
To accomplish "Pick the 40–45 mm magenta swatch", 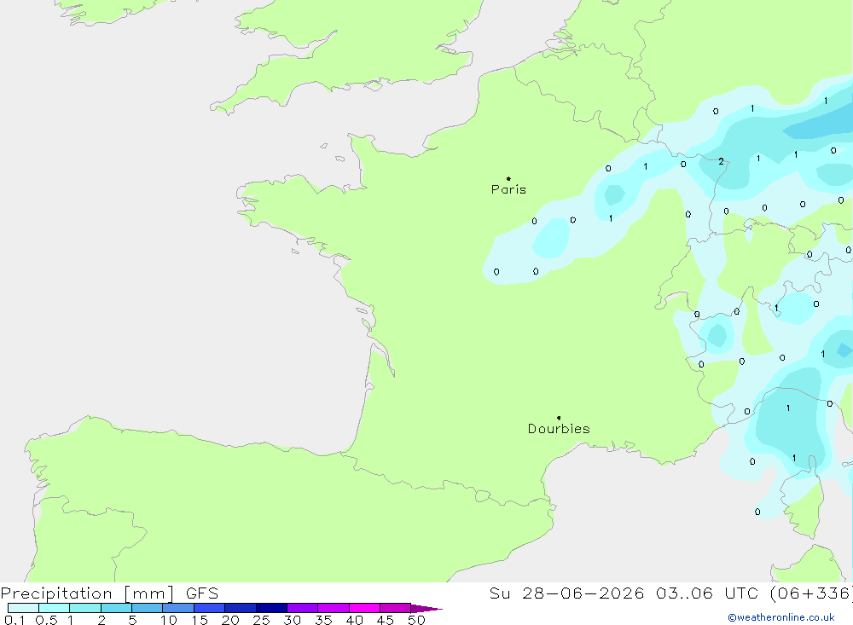I will click(364, 608).
